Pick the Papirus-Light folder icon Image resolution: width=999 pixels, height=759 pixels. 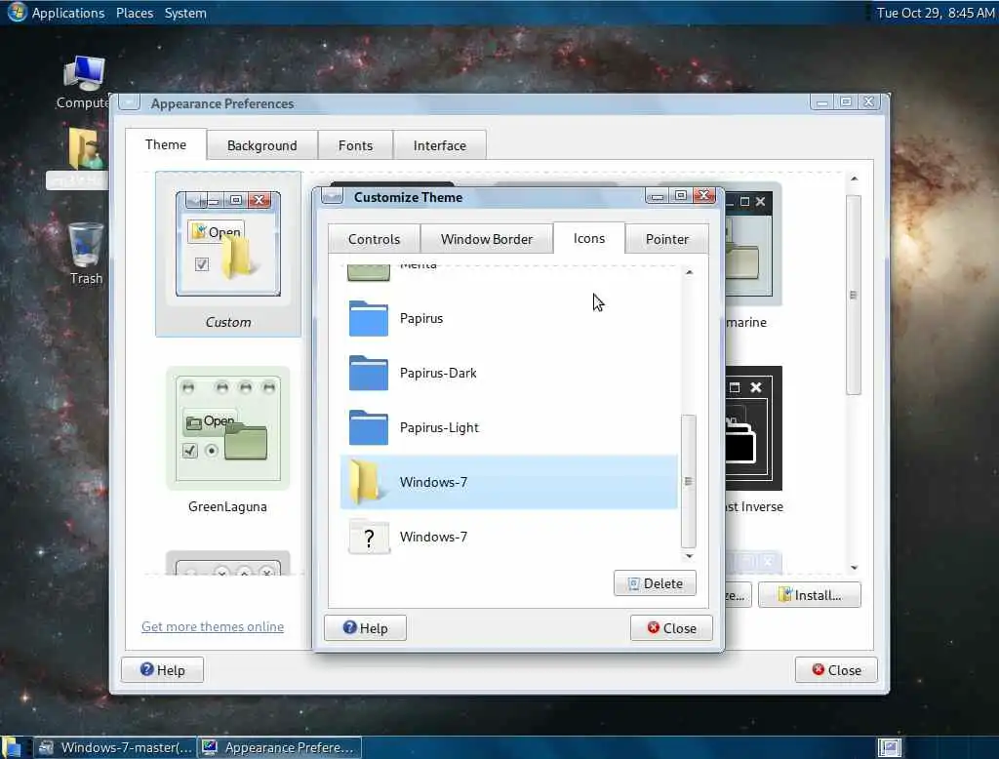pyautogui.click(x=368, y=427)
